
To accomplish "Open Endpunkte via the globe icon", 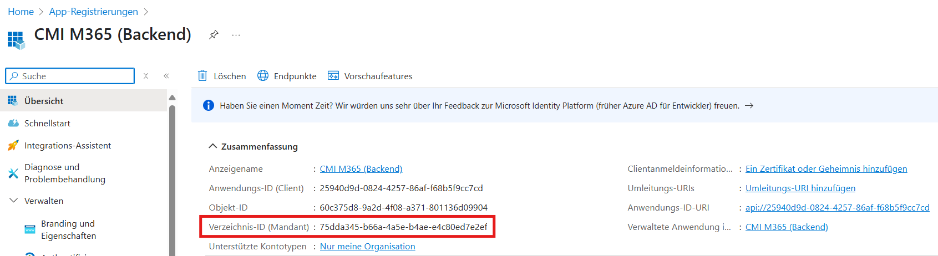I will (263, 76).
